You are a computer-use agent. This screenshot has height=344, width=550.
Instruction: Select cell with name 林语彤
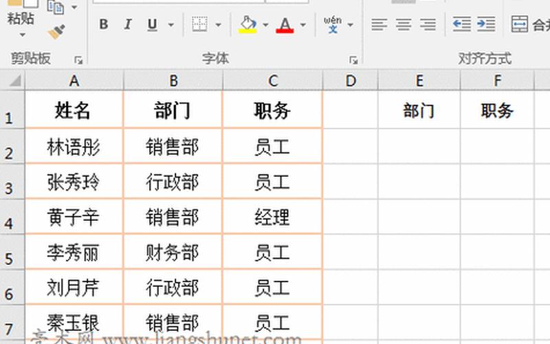coord(74,146)
